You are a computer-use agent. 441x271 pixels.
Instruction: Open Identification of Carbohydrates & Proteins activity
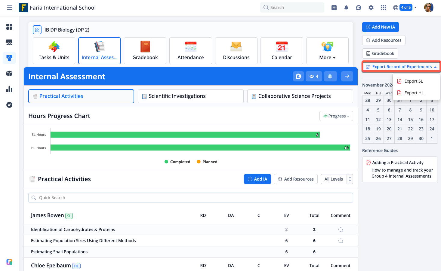pos(73,230)
